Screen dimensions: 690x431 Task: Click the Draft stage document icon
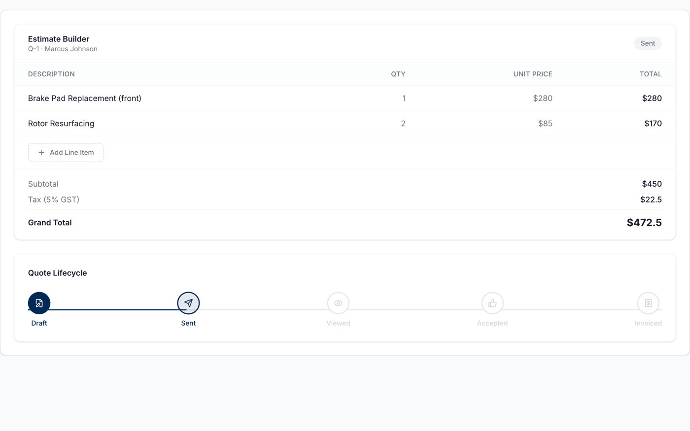point(39,303)
